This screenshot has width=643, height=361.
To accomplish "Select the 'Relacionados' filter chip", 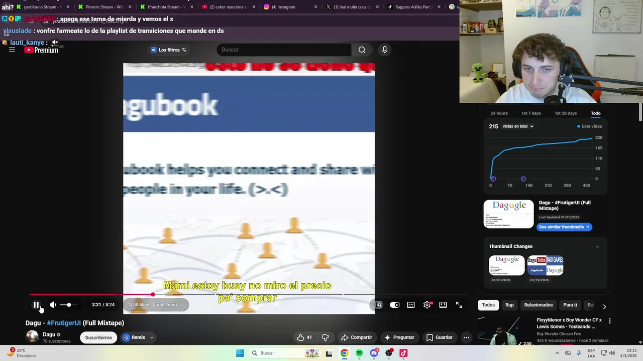I will (539, 305).
